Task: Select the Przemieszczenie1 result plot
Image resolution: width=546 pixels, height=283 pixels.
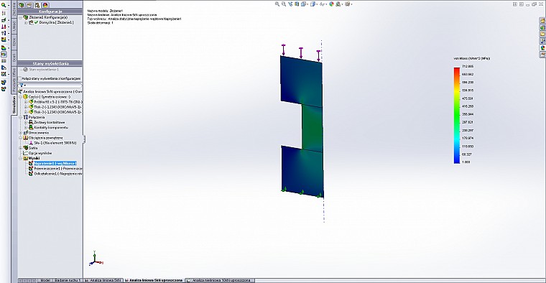Action: (x=57, y=169)
